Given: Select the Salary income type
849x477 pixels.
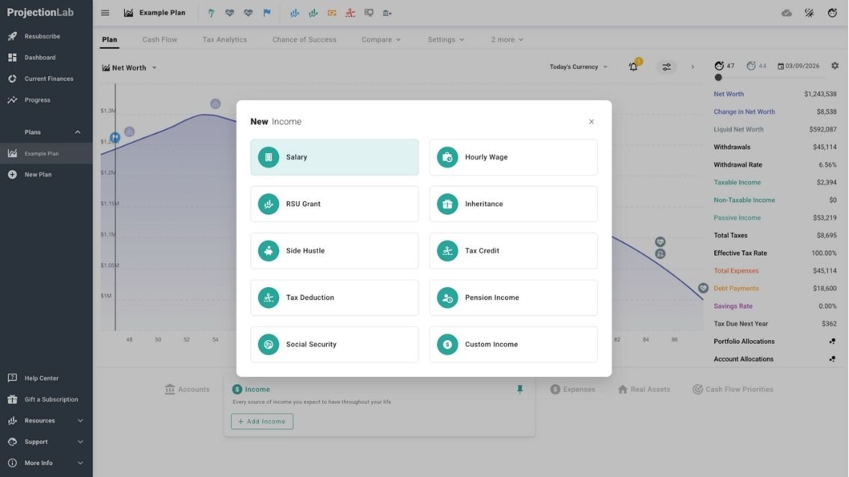Looking at the screenshot, I should click(x=334, y=157).
